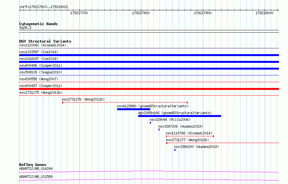Screen dimensions: 288x184
Task: Select the nsv329044 small blue marker
Action: pos(150,123)
